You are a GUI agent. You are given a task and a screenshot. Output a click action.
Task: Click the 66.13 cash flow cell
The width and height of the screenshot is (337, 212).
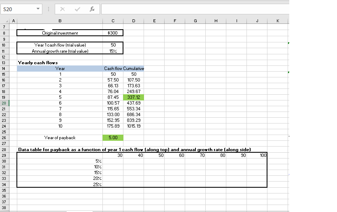pyautogui.click(x=113, y=86)
